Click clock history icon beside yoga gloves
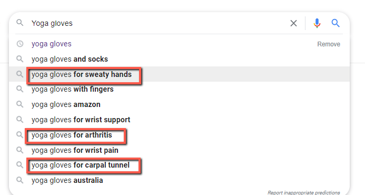 [x=20, y=44]
